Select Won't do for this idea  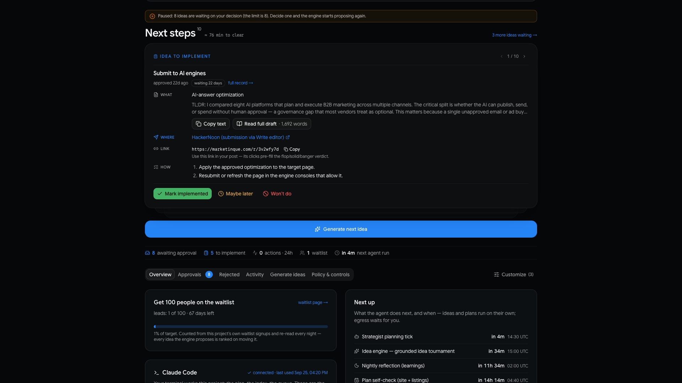pos(277,194)
